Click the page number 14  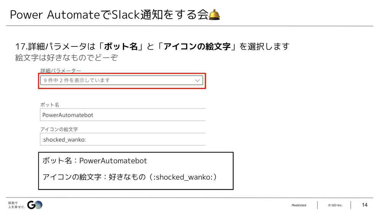365,205
